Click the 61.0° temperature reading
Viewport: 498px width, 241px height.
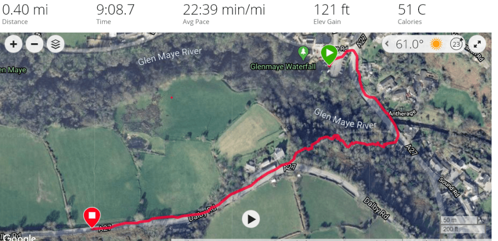tap(410, 44)
